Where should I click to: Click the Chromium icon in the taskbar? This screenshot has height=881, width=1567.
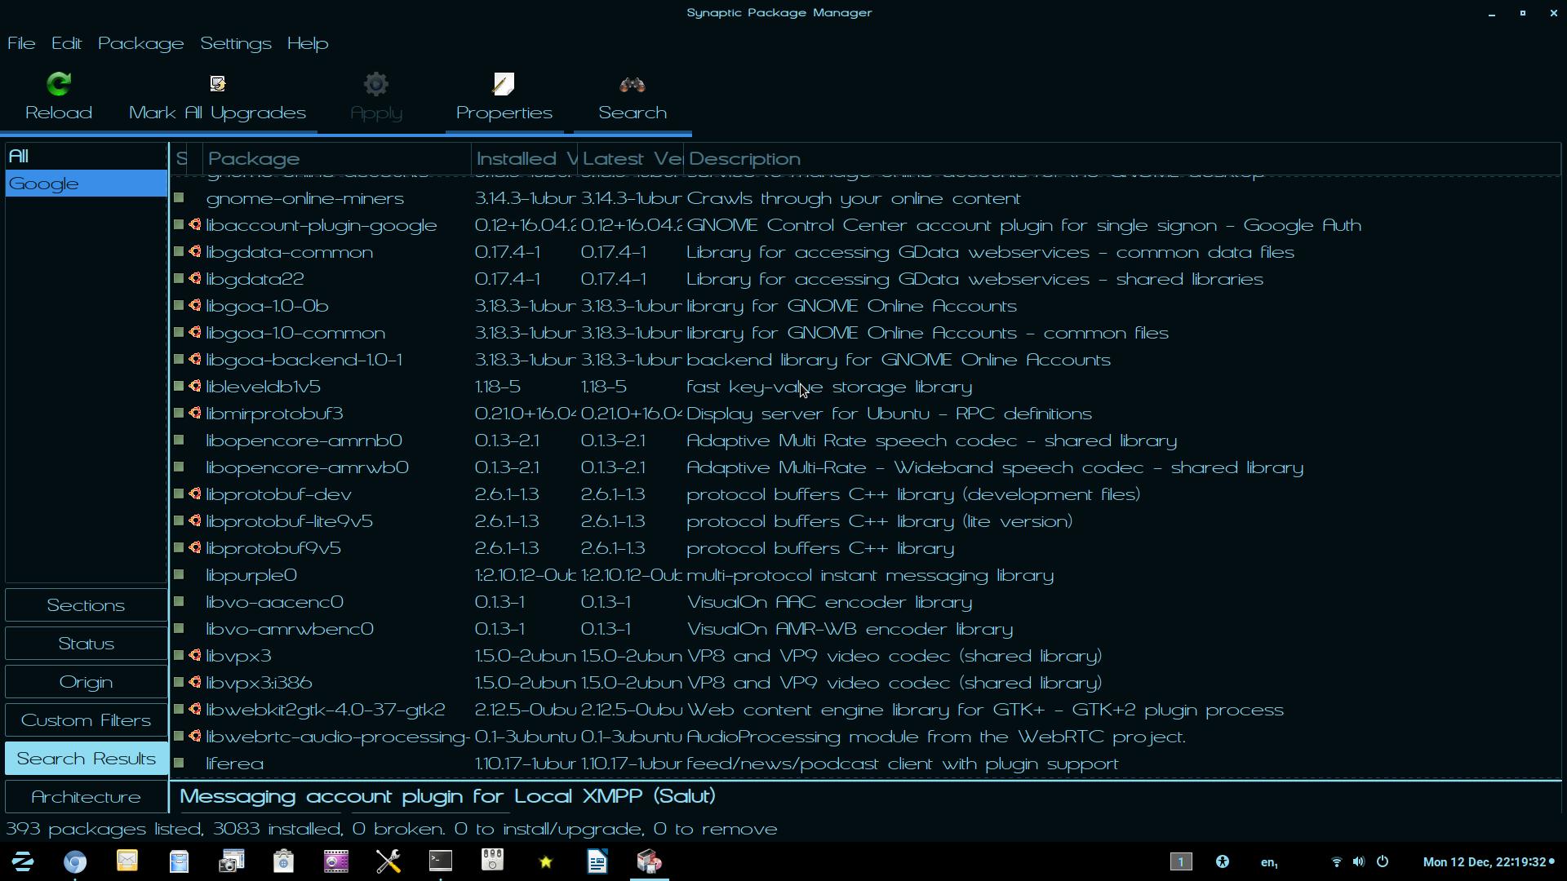click(75, 861)
